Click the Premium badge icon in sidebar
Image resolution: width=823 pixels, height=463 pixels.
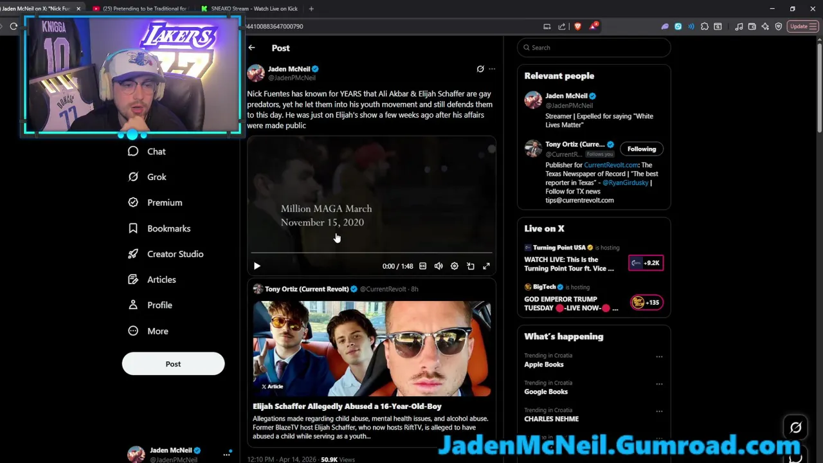(133, 203)
